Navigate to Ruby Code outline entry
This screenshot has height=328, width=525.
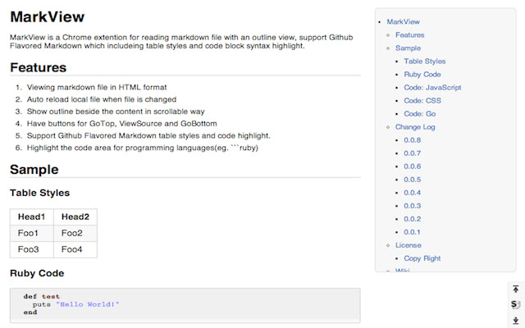pos(422,75)
